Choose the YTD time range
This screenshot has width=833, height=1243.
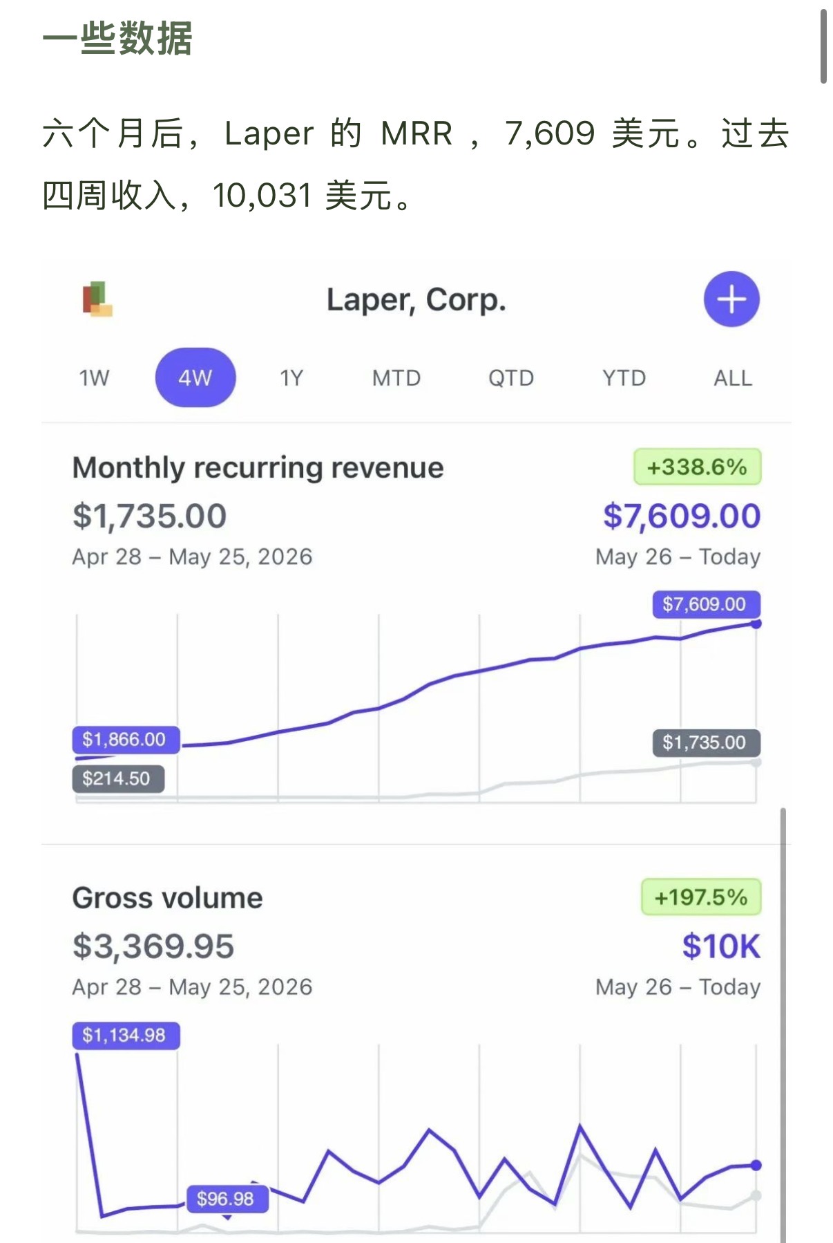[624, 378]
